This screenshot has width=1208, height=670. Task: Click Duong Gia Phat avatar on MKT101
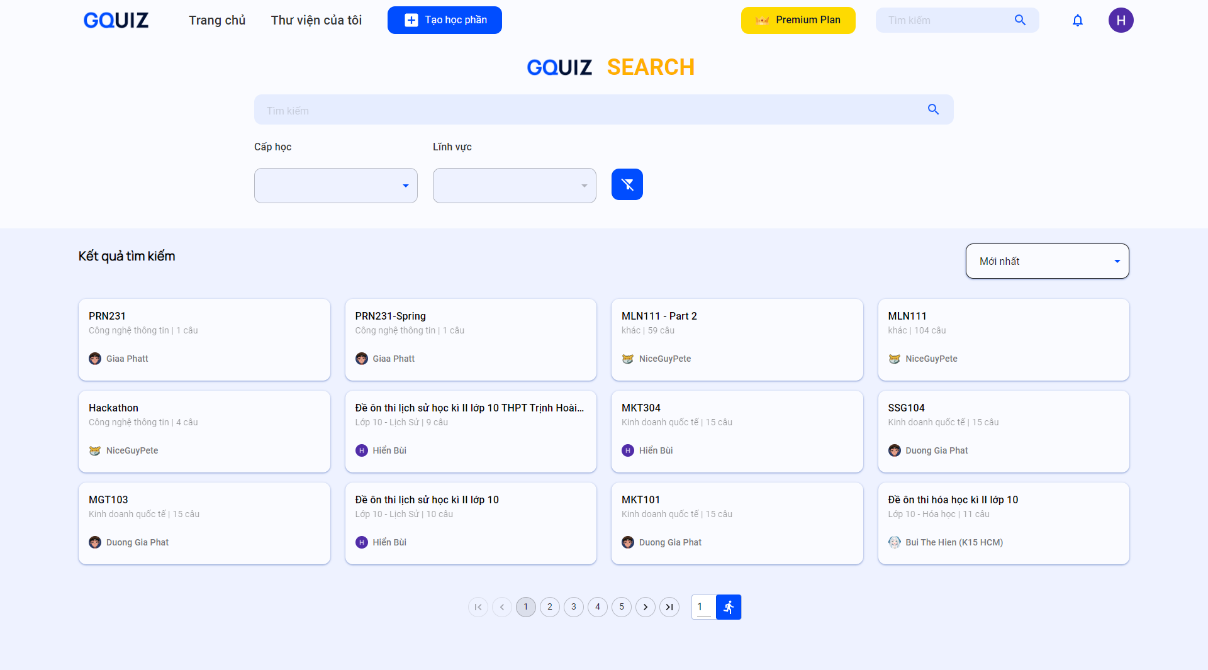tap(628, 542)
